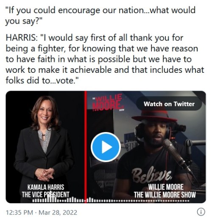
Task: Click the Willie Moore Show caption text
Action: (165, 191)
